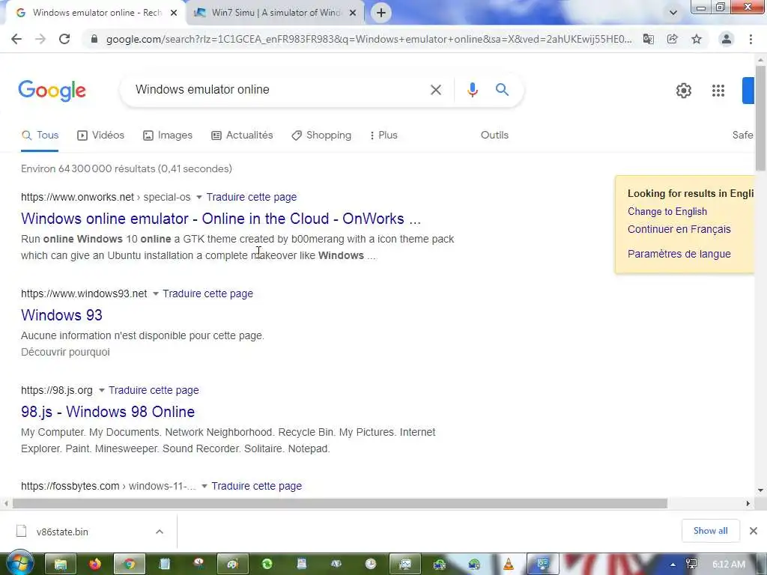This screenshot has width=767, height=575.
Task: Click the horizontal scrollbar thumb
Action: pyautogui.click(x=340, y=504)
